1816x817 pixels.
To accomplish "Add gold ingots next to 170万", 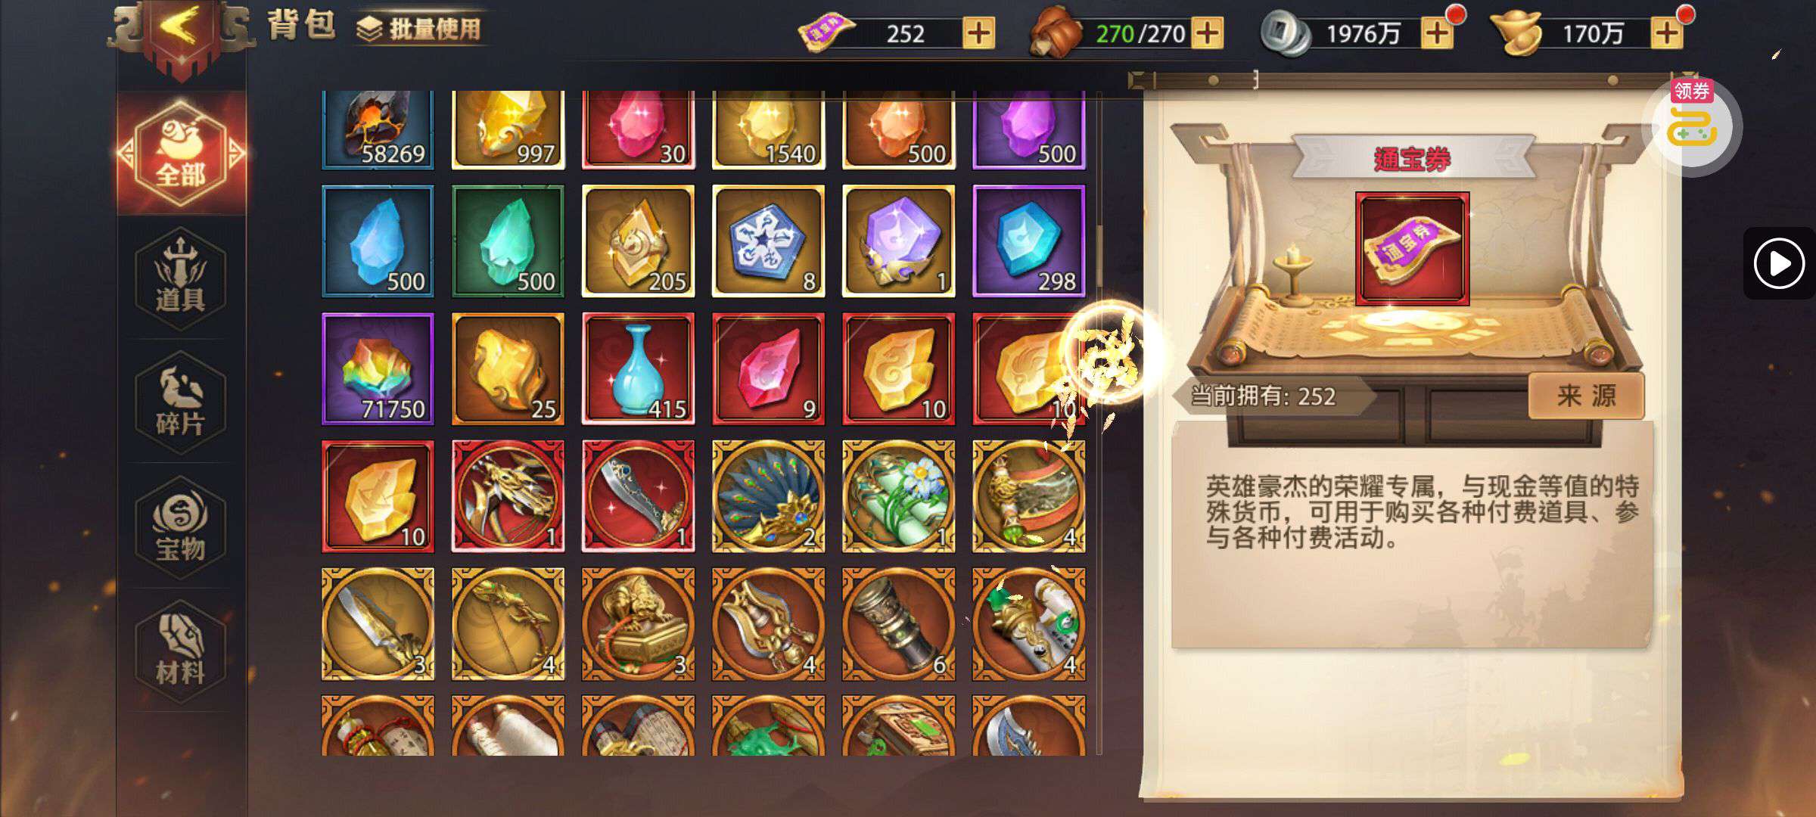I will (x=1666, y=33).
